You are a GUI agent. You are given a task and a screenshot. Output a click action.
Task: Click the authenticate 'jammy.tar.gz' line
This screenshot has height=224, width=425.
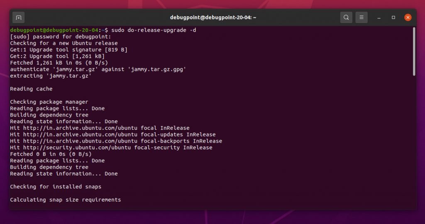click(x=98, y=69)
